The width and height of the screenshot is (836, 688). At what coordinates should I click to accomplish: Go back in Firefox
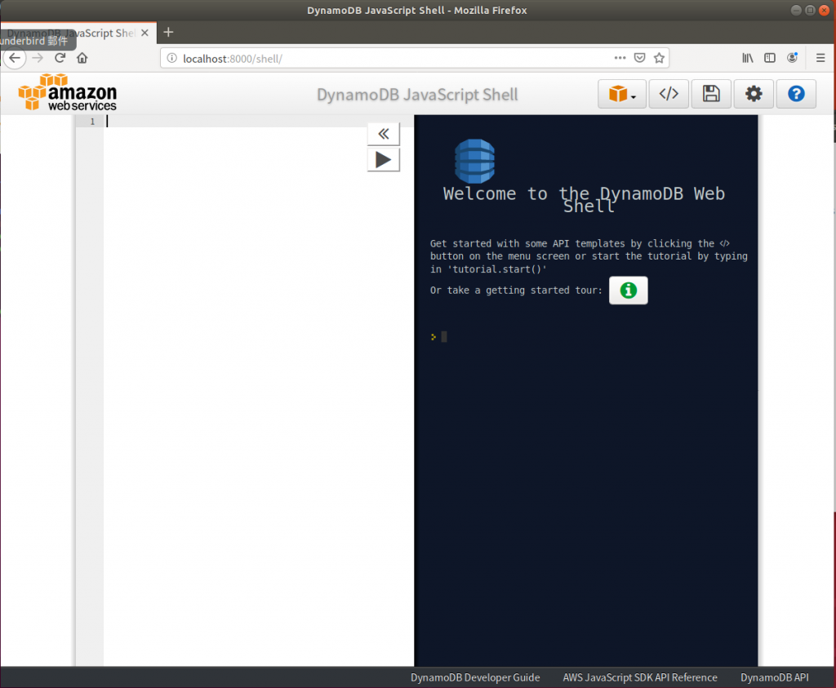tap(15, 58)
